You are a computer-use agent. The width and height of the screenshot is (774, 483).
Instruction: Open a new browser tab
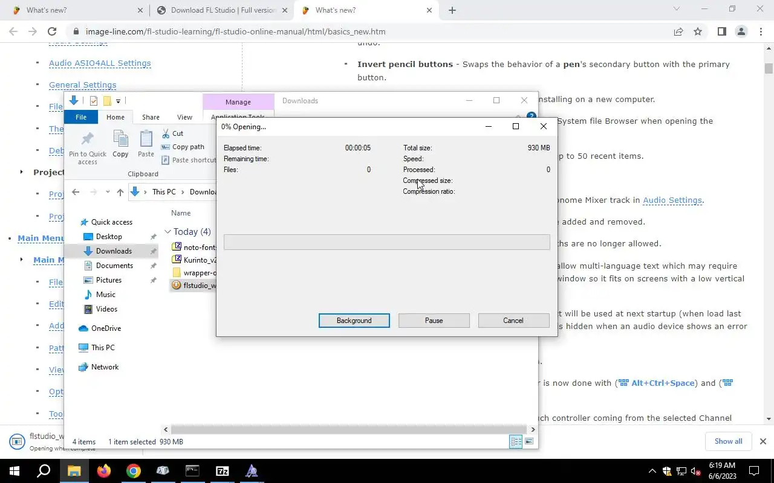tap(452, 10)
